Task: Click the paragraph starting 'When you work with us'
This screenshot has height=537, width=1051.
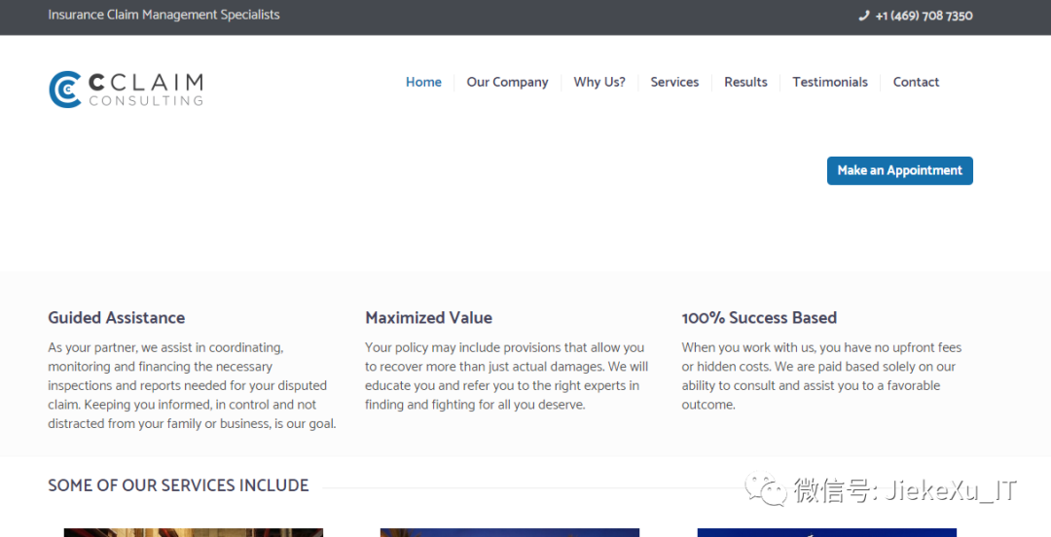Action: (821, 376)
